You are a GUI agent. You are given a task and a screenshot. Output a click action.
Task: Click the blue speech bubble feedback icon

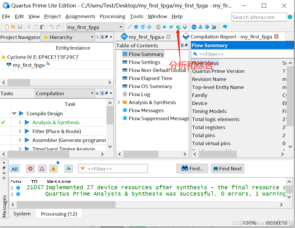[225, 27]
